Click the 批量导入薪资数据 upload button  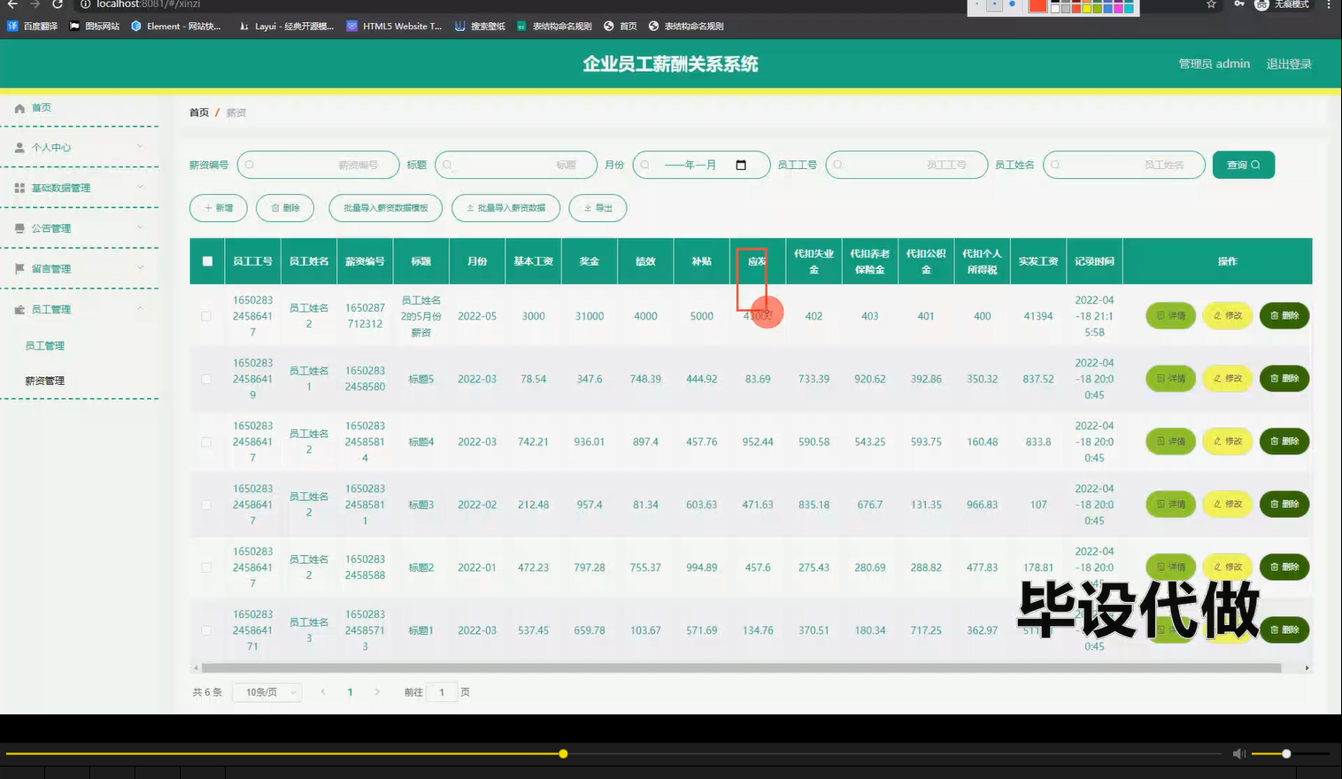505,208
